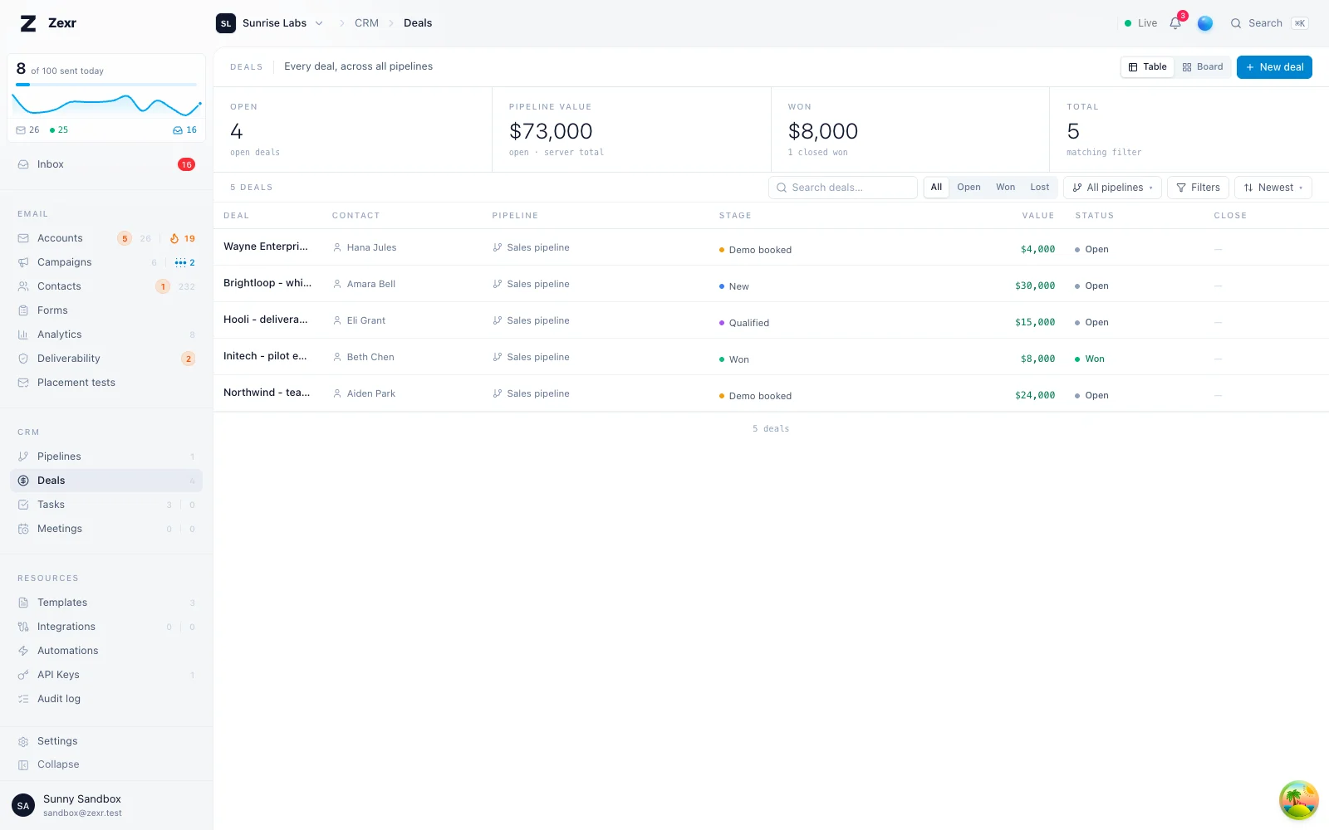Go to Placement tests
The height and width of the screenshot is (830, 1329).
point(106,383)
